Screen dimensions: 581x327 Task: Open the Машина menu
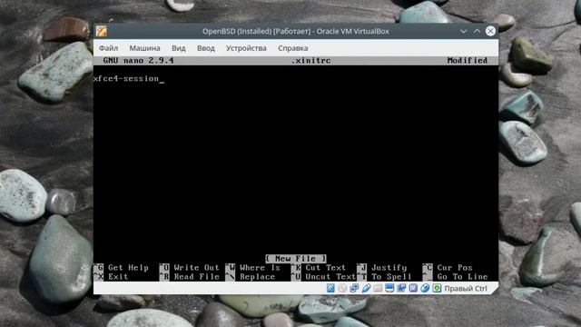[x=144, y=48]
